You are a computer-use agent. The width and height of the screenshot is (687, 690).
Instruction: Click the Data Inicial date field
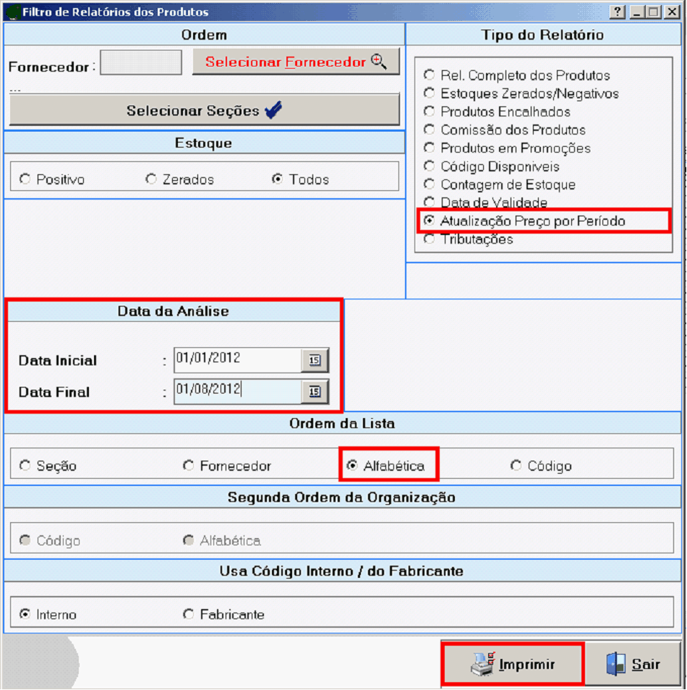point(237,359)
